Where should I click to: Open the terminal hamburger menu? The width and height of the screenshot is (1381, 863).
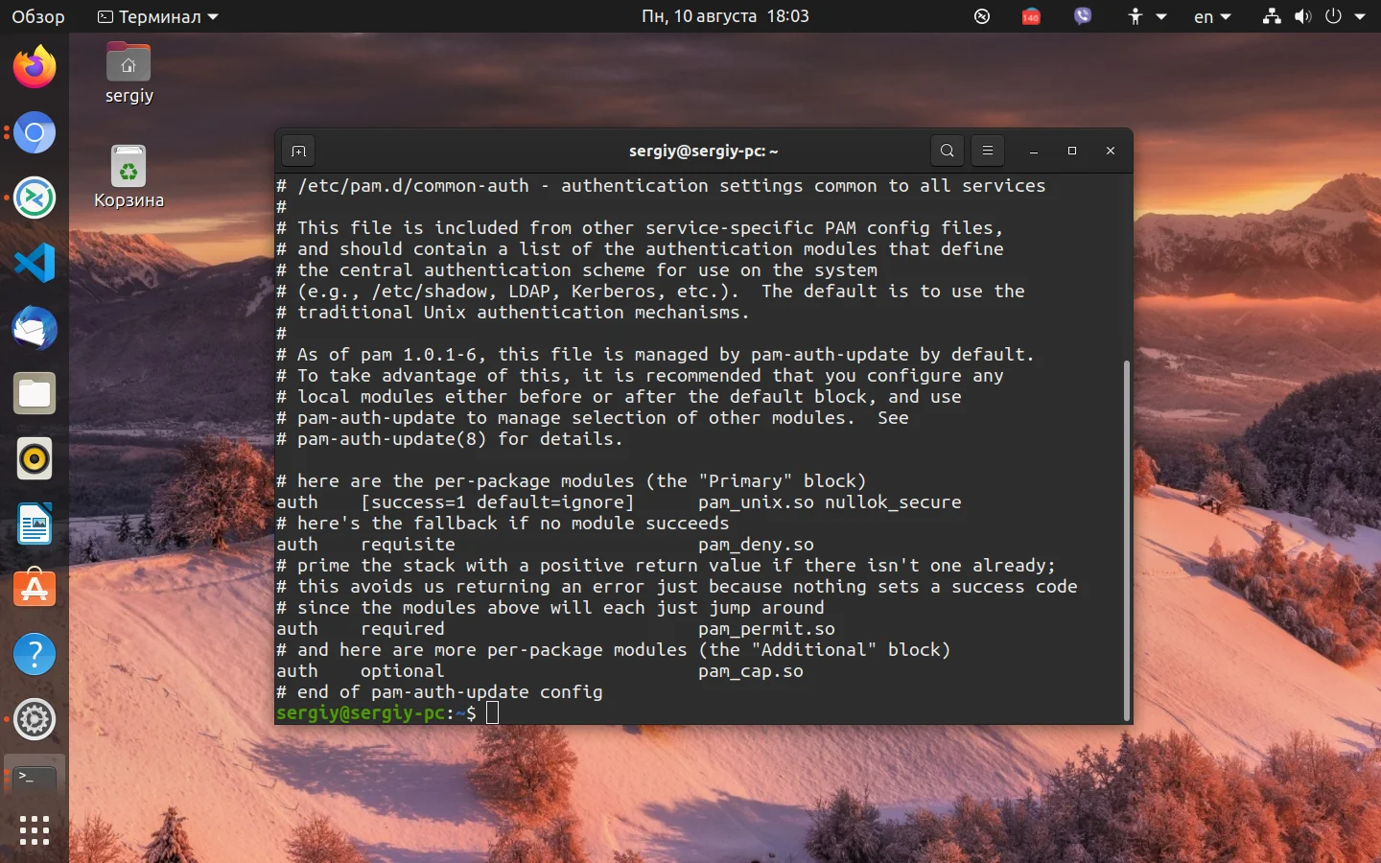[x=987, y=151]
